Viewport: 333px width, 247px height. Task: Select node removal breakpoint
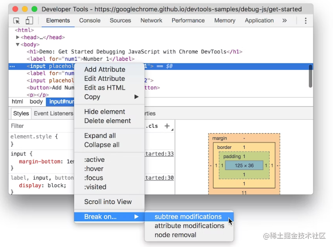(189, 234)
